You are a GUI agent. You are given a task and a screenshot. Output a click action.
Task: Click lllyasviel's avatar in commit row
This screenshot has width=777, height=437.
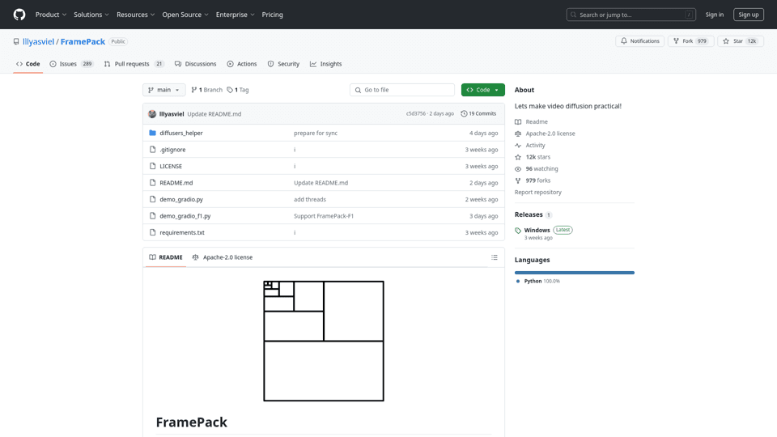click(152, 114)
